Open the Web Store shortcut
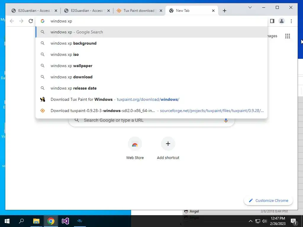 pos(135,148)
